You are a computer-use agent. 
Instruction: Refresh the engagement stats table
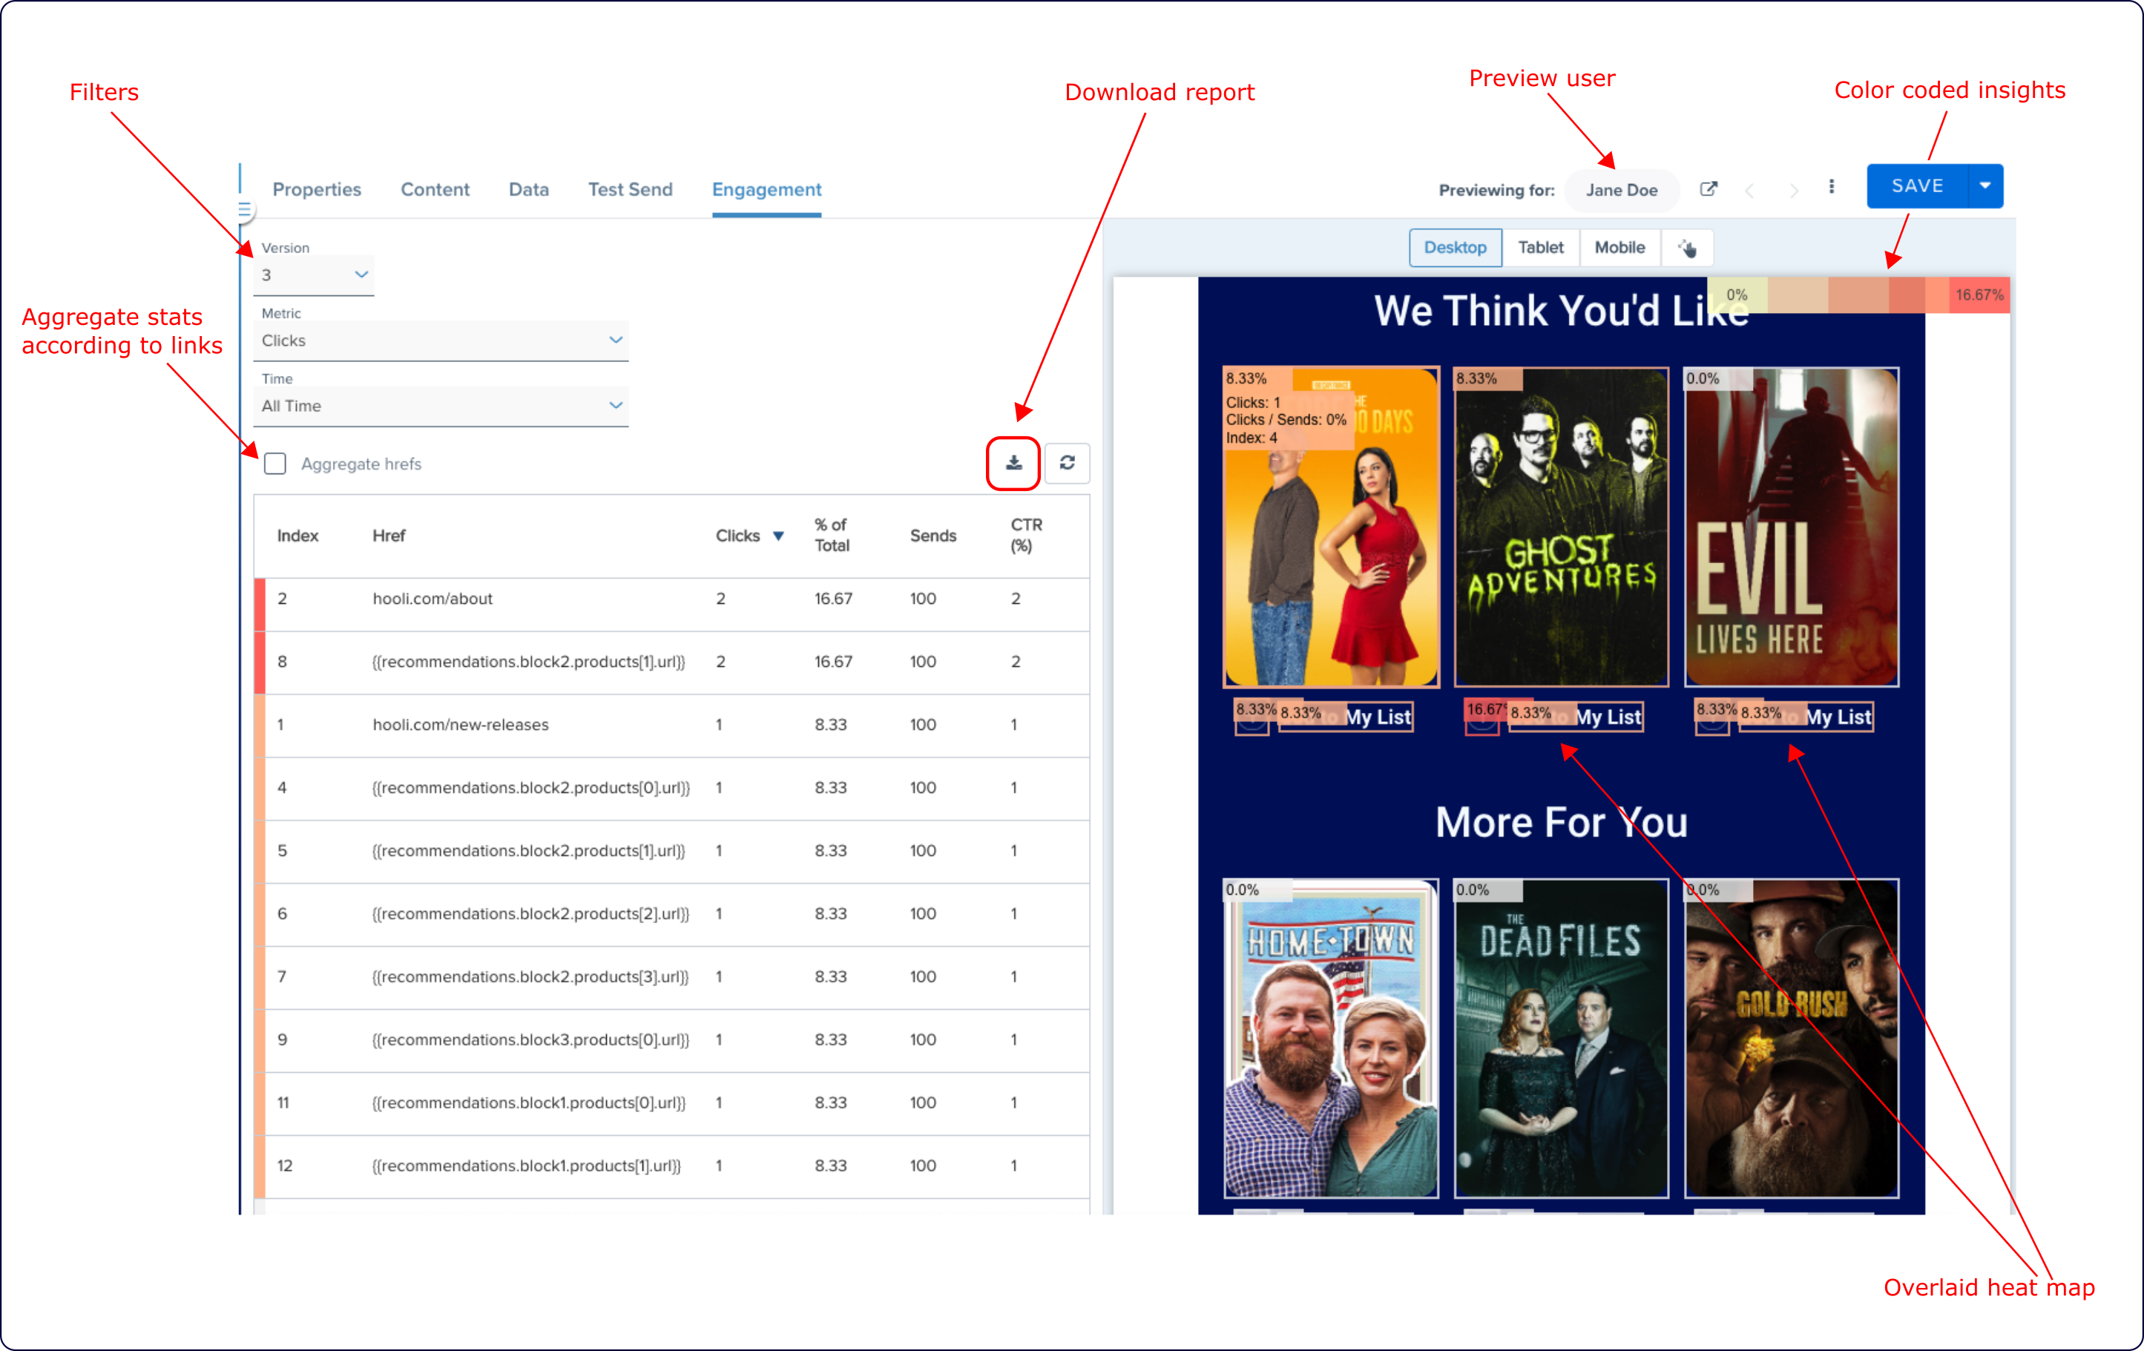click(1067, 463)
